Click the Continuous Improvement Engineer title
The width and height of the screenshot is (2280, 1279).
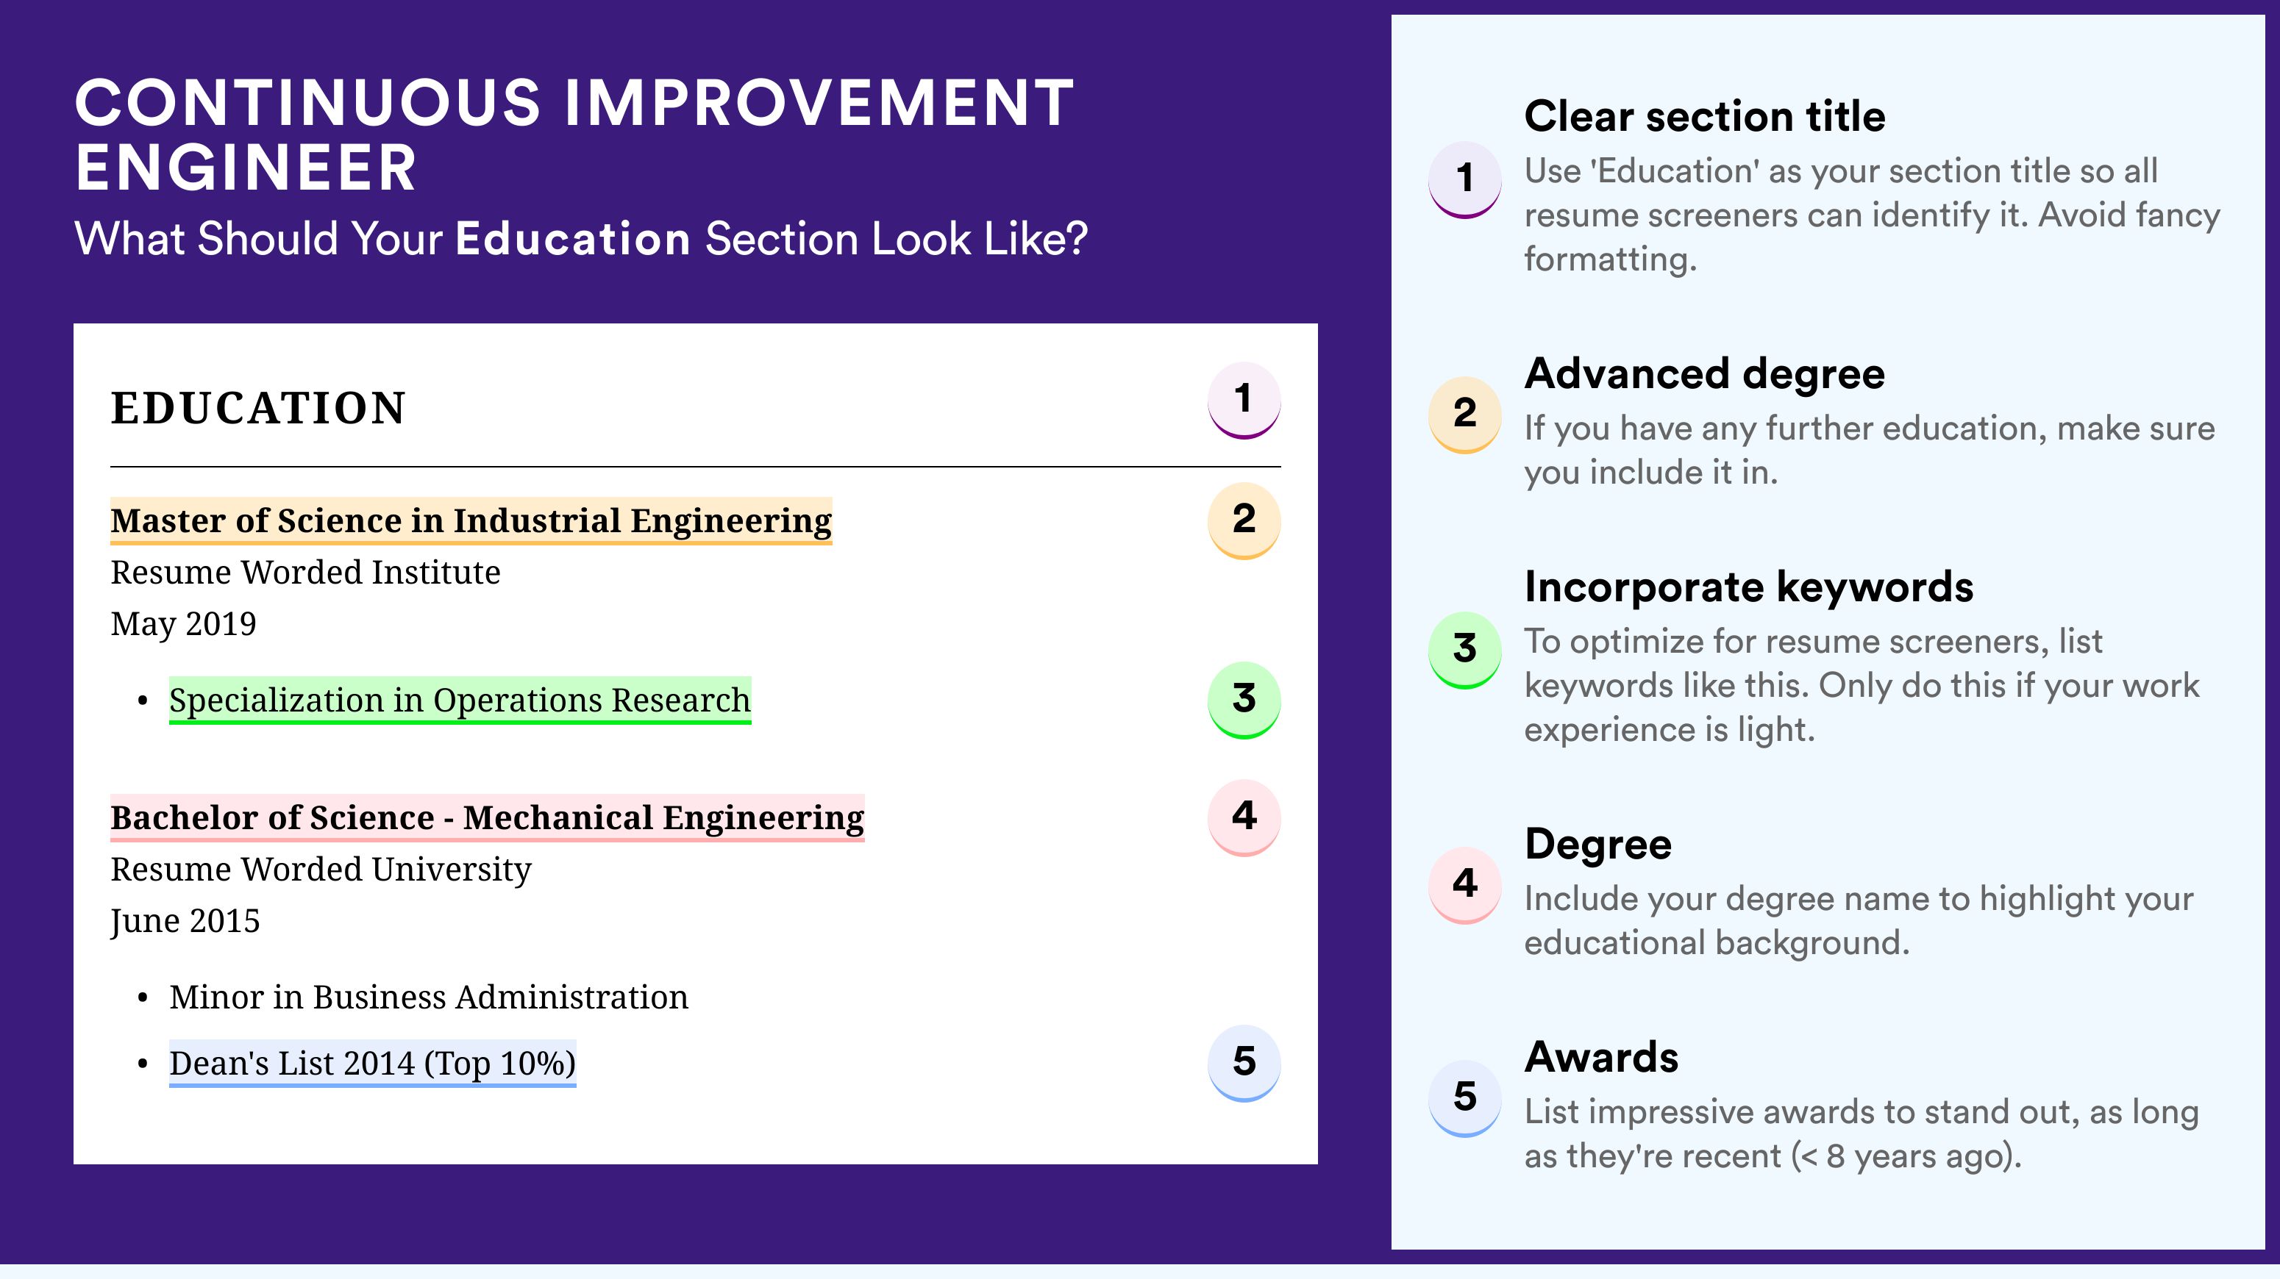coord(575,135)
